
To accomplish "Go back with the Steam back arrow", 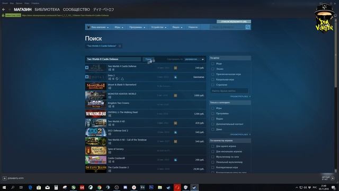I will point(4,10).
